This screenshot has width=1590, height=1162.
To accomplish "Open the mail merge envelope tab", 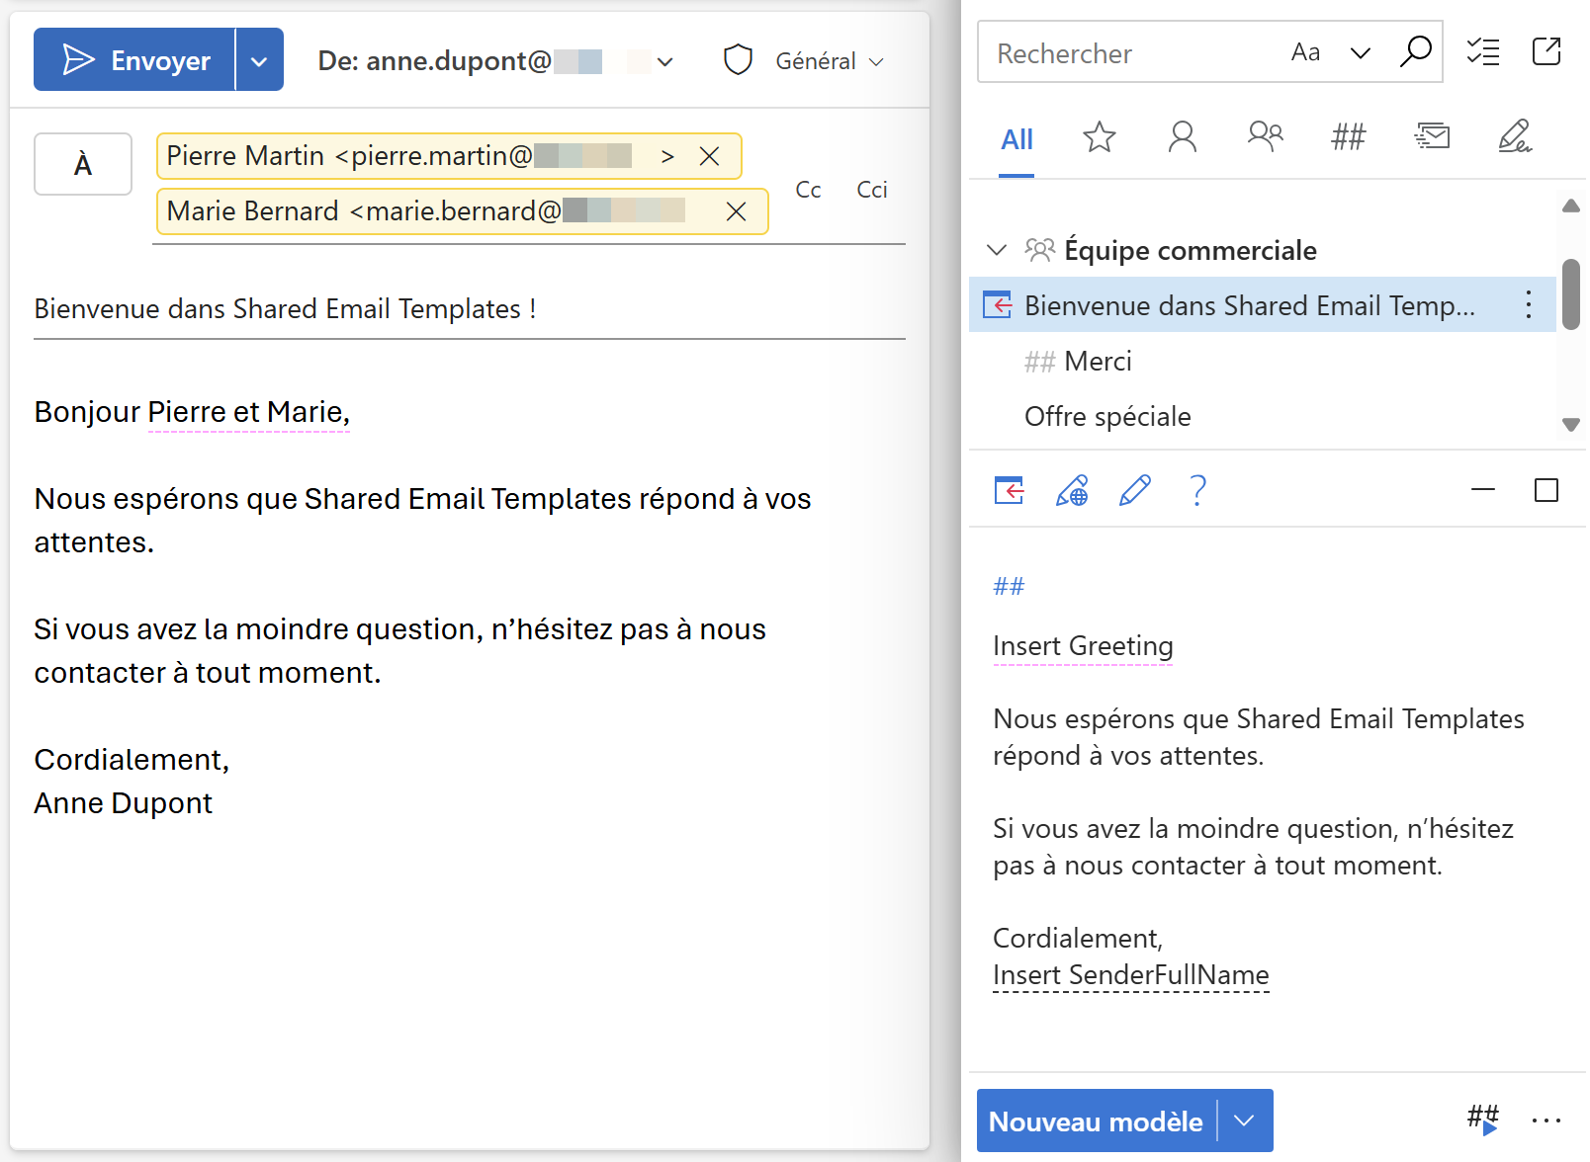I will click(x=1431, y=136).
